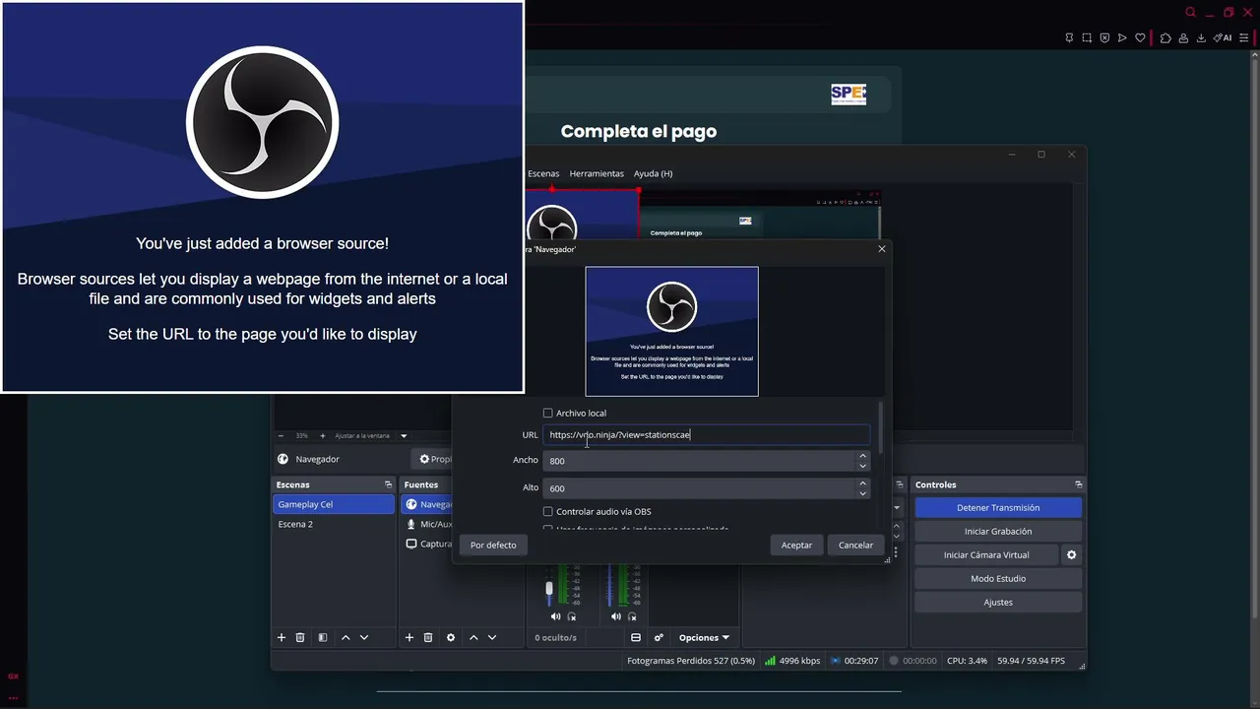1260x709 pixels.
Task: Click the Aceptar button
Action: (x=796, y=545)
